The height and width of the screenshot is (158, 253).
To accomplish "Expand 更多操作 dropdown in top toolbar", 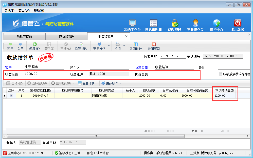I will click(109, 46).
